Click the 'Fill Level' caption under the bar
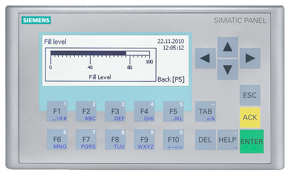This screenshot has height=175, width=290. [100, 77]
